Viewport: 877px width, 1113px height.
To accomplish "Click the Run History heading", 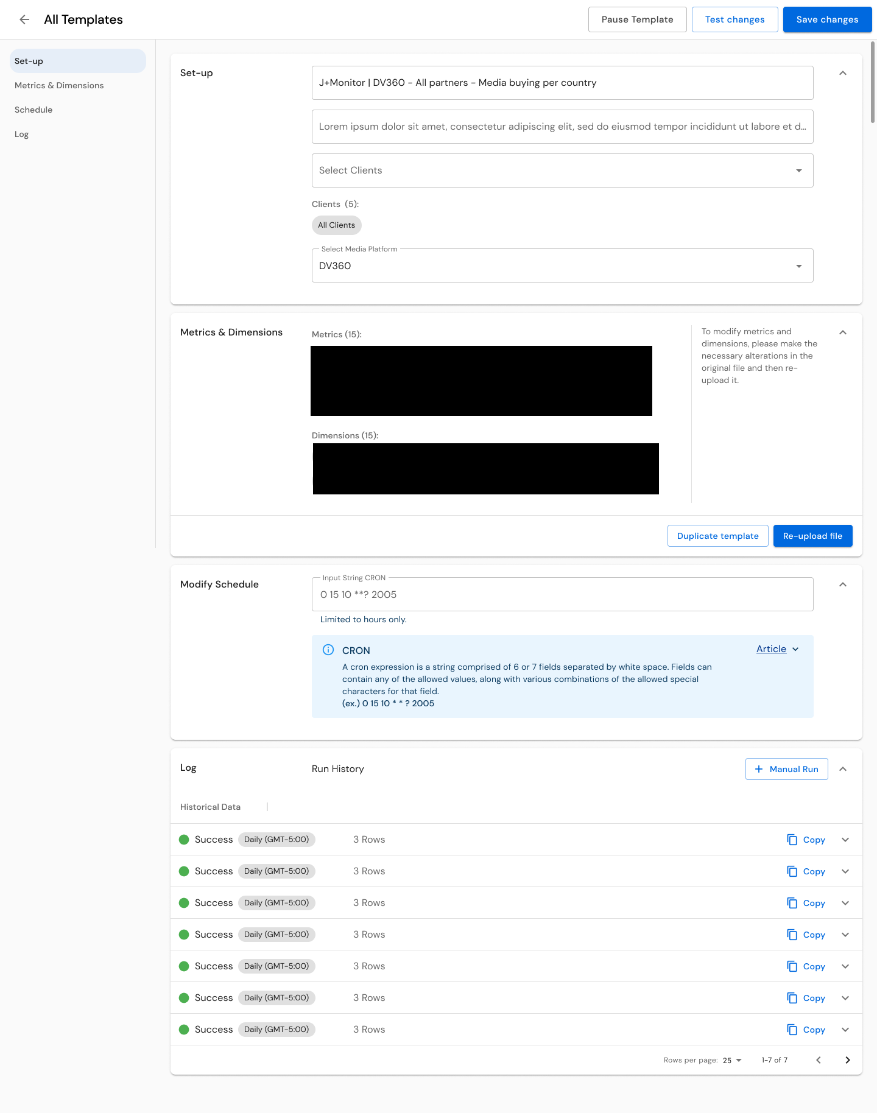I will pos(337,769).
